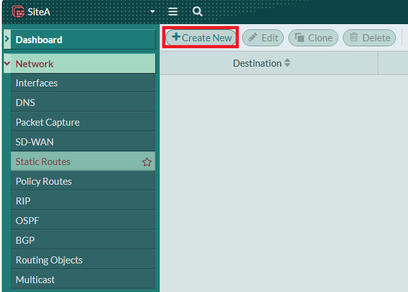This screenshot has height=292, width=408.
Task: Collapse the Network menu chevron
Action: click(7, 63)
